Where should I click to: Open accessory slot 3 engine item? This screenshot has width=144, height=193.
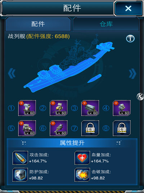90,108
